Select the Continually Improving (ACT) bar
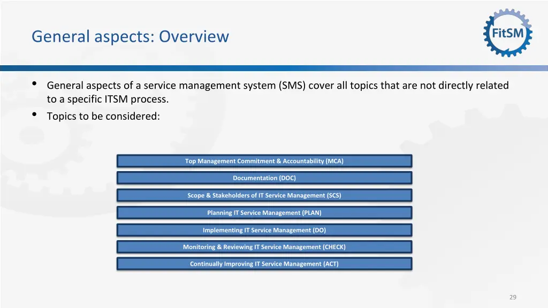 [x=264, y=263]
